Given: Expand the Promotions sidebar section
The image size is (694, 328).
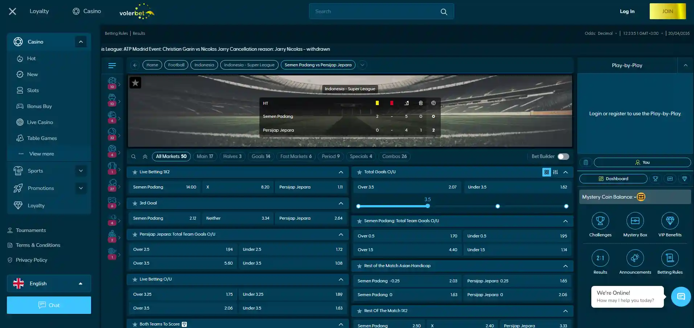Looking at the screenshot, I should tap(81, 188).
